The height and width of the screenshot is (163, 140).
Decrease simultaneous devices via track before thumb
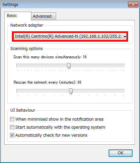[x=42, y=66]
